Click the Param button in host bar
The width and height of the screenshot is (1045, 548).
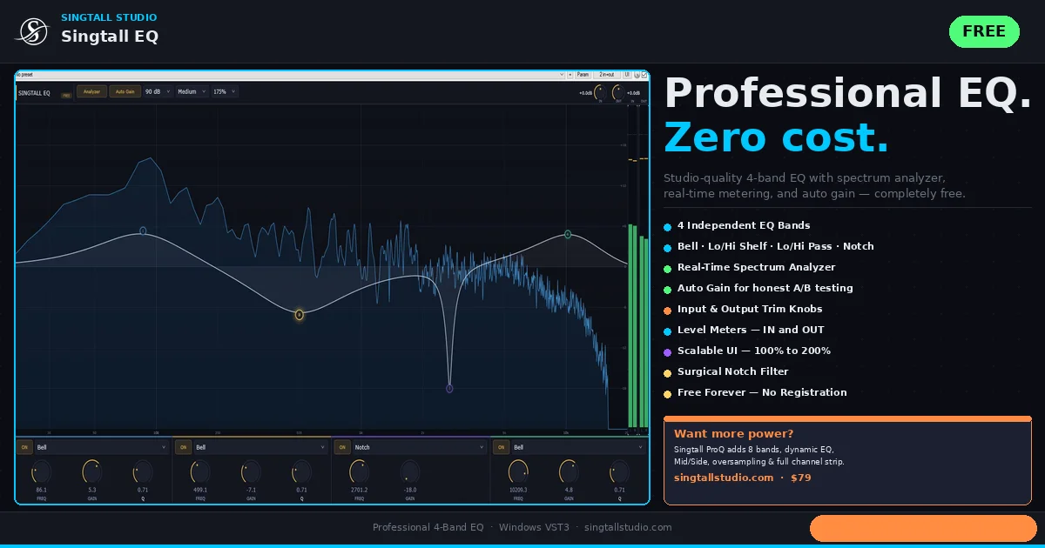583,75
